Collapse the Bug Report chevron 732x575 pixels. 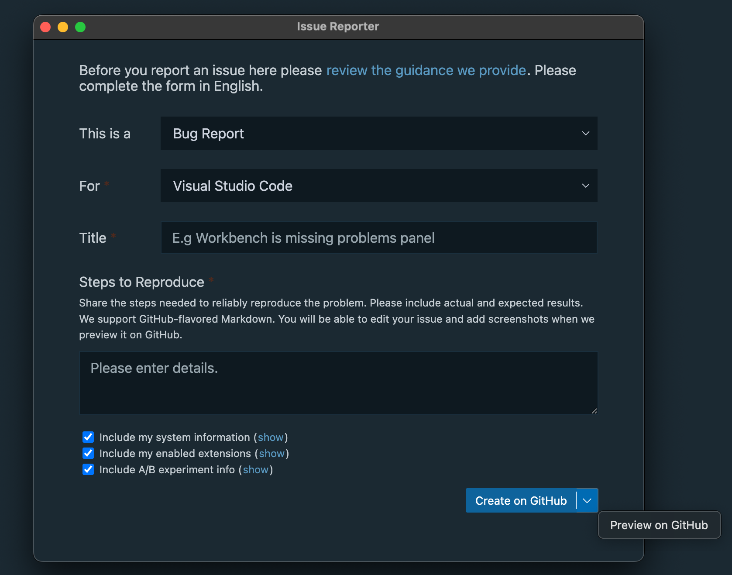click(585, 133)
